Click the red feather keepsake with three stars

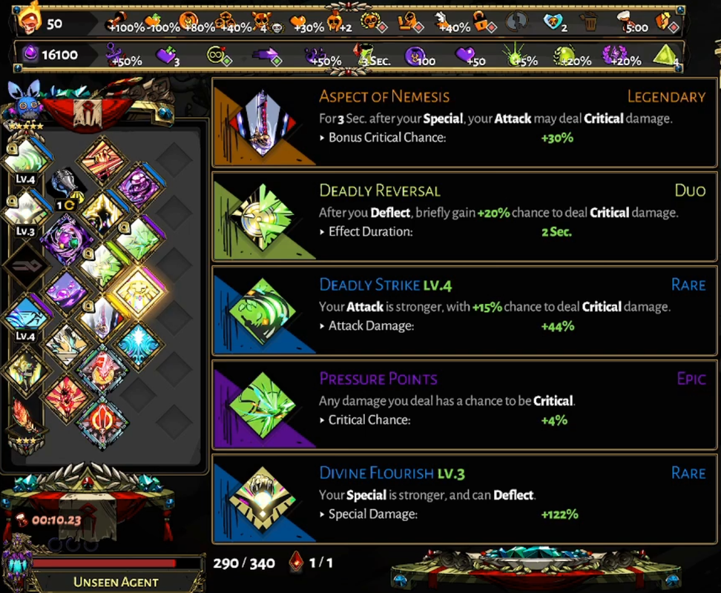coord(26,420)
